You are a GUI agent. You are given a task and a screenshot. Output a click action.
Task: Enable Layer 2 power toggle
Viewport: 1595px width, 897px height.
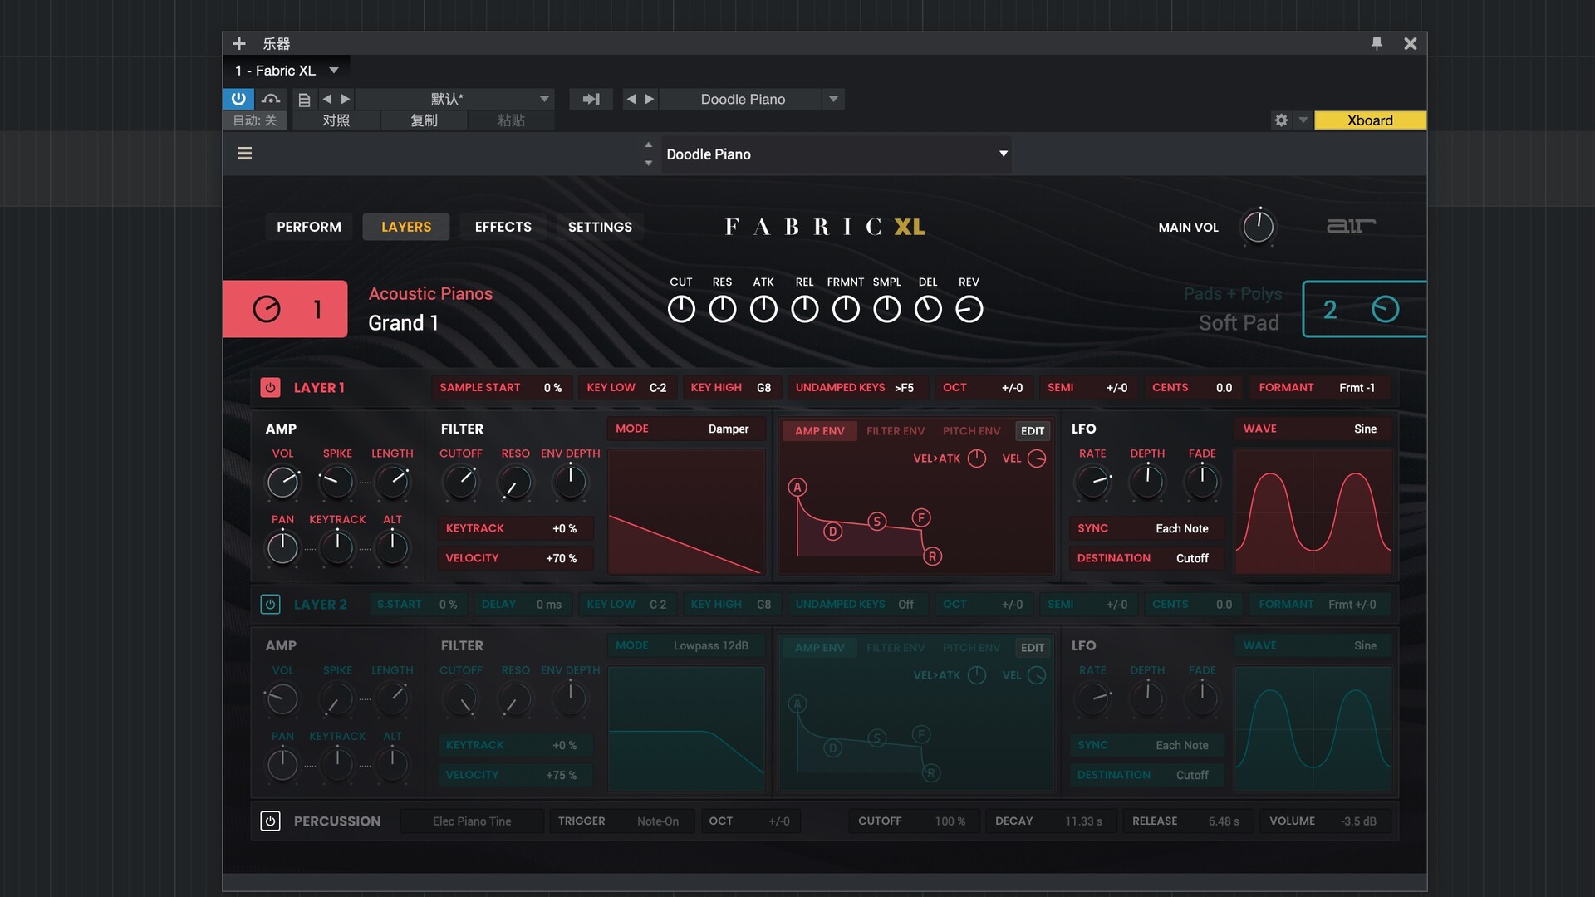270,605
